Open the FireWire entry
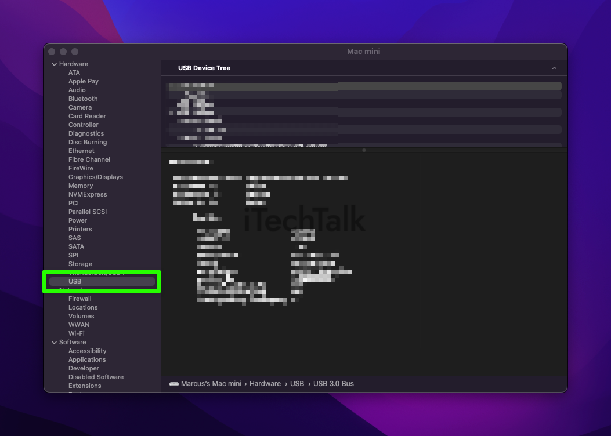Image resolution: width=611 pixels, height=436 pixels. click(81, 168)
